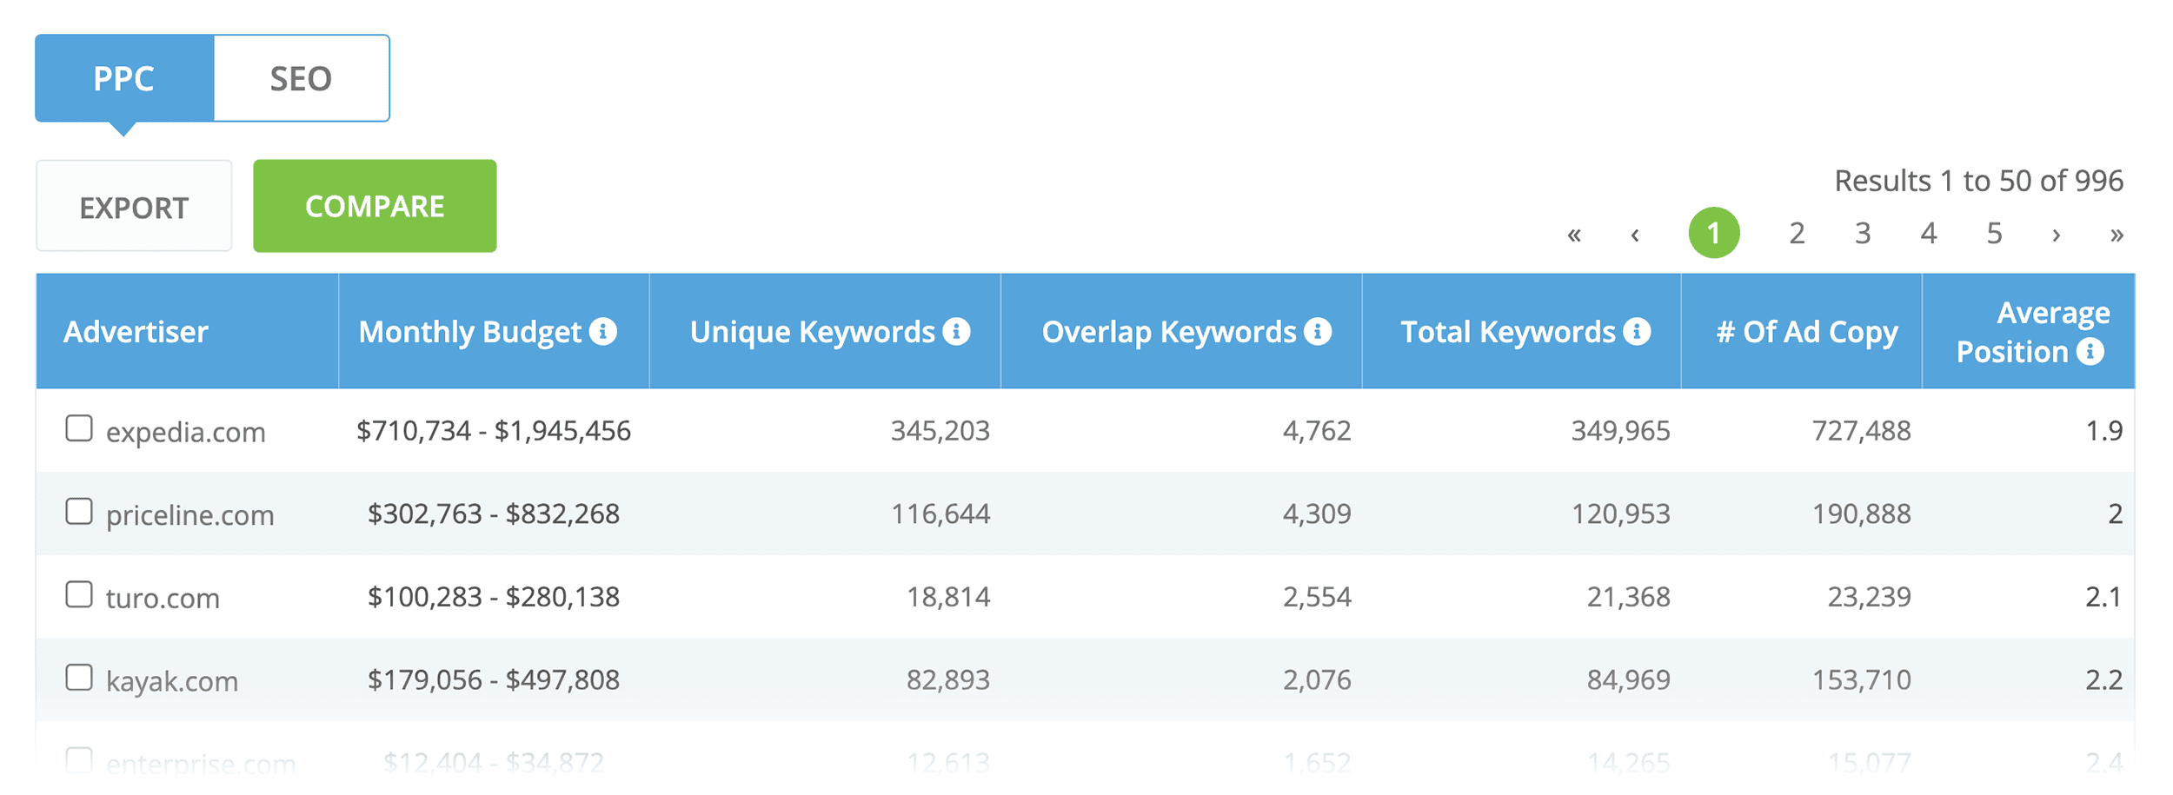Tick the enterprise.com checkbox

click(x=79, y=760)
